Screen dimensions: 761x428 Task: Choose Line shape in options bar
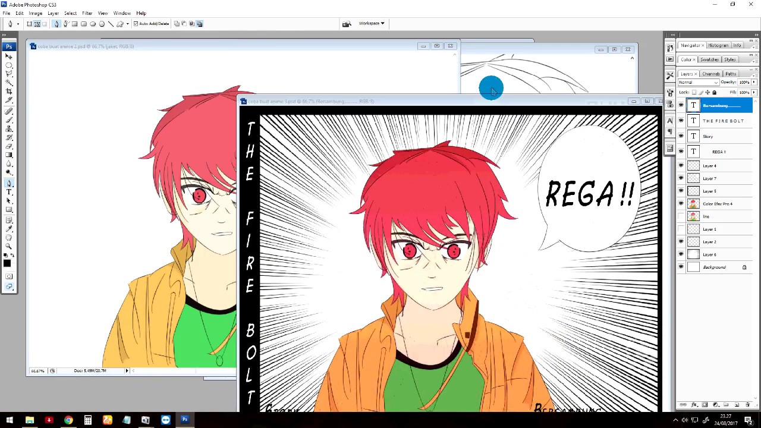111,24
